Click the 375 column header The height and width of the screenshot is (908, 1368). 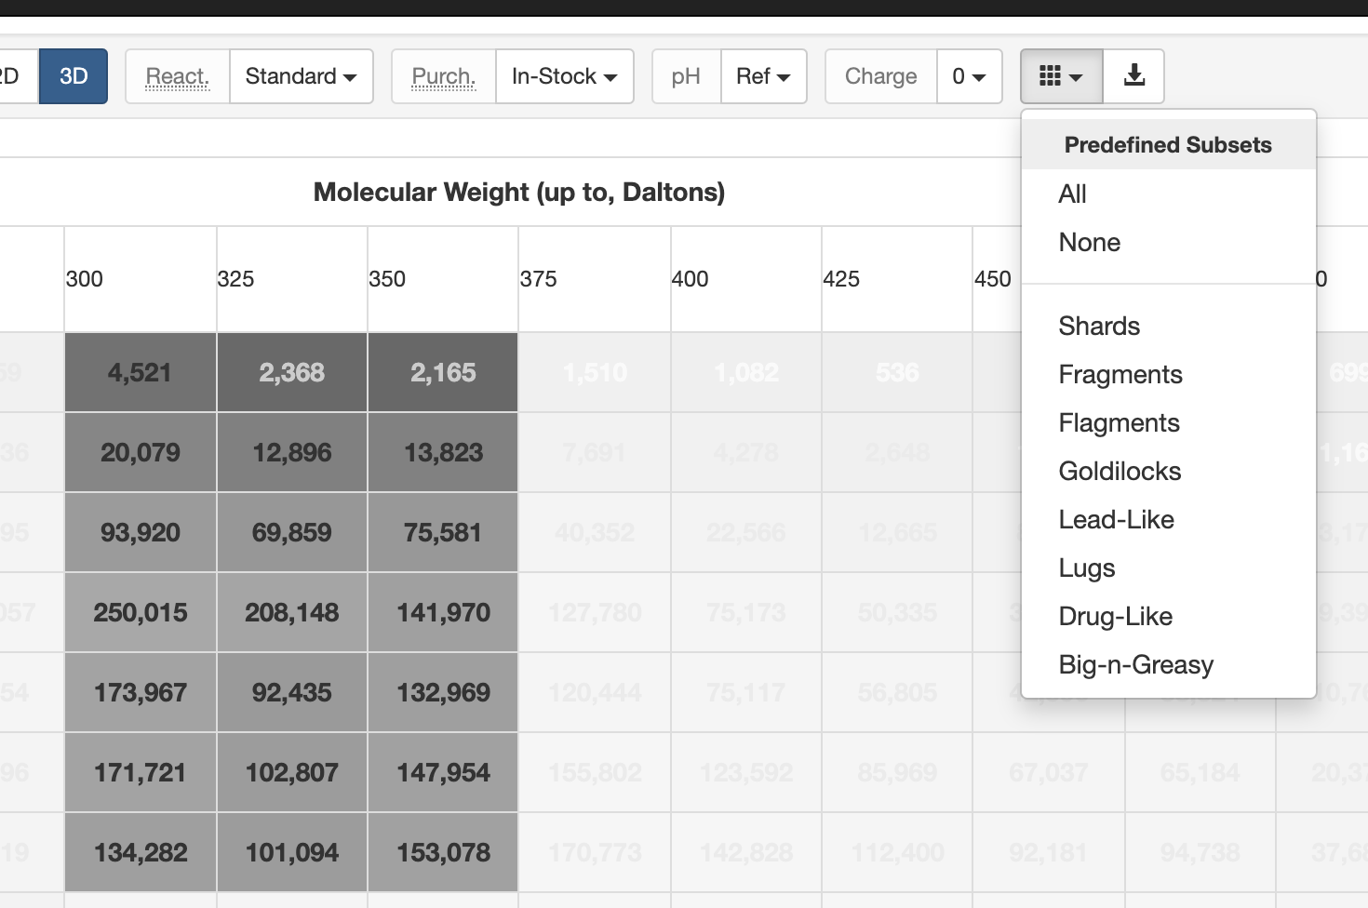pos(595,279)
